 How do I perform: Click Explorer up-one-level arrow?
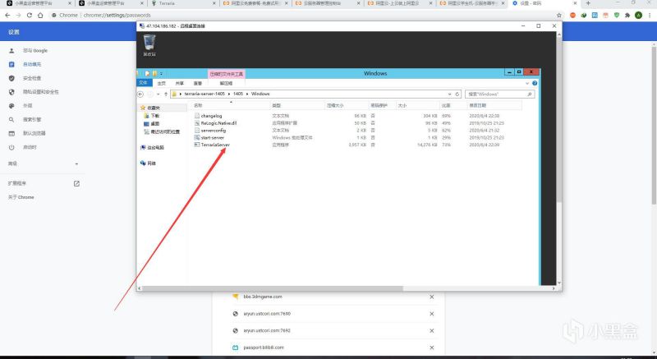[x=166, y=94]
